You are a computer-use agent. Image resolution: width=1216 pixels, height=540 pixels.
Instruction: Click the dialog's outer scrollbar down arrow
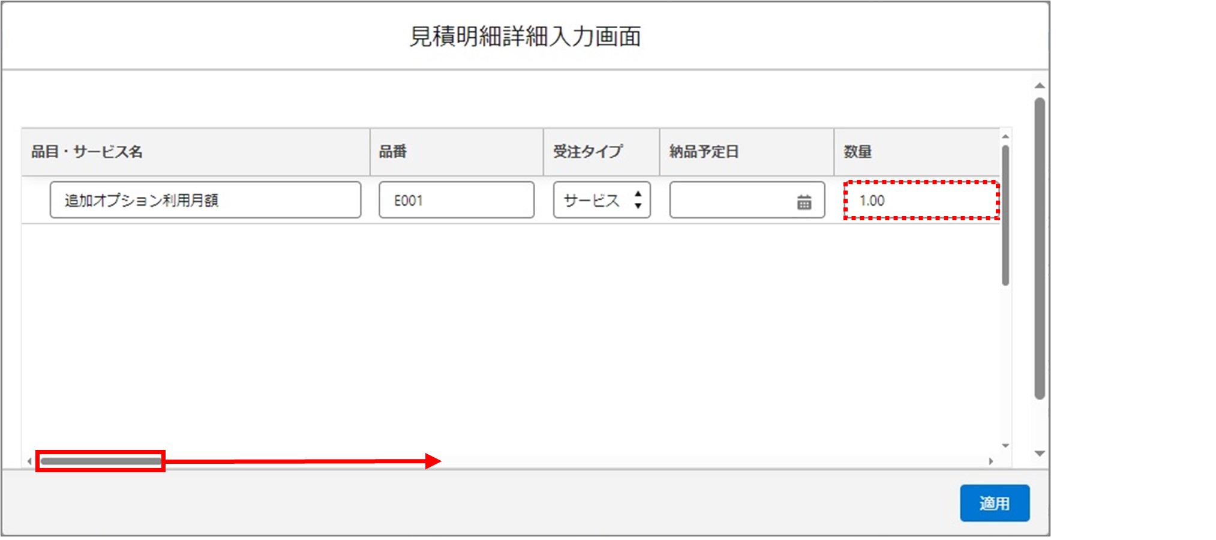pos(1040,454)
